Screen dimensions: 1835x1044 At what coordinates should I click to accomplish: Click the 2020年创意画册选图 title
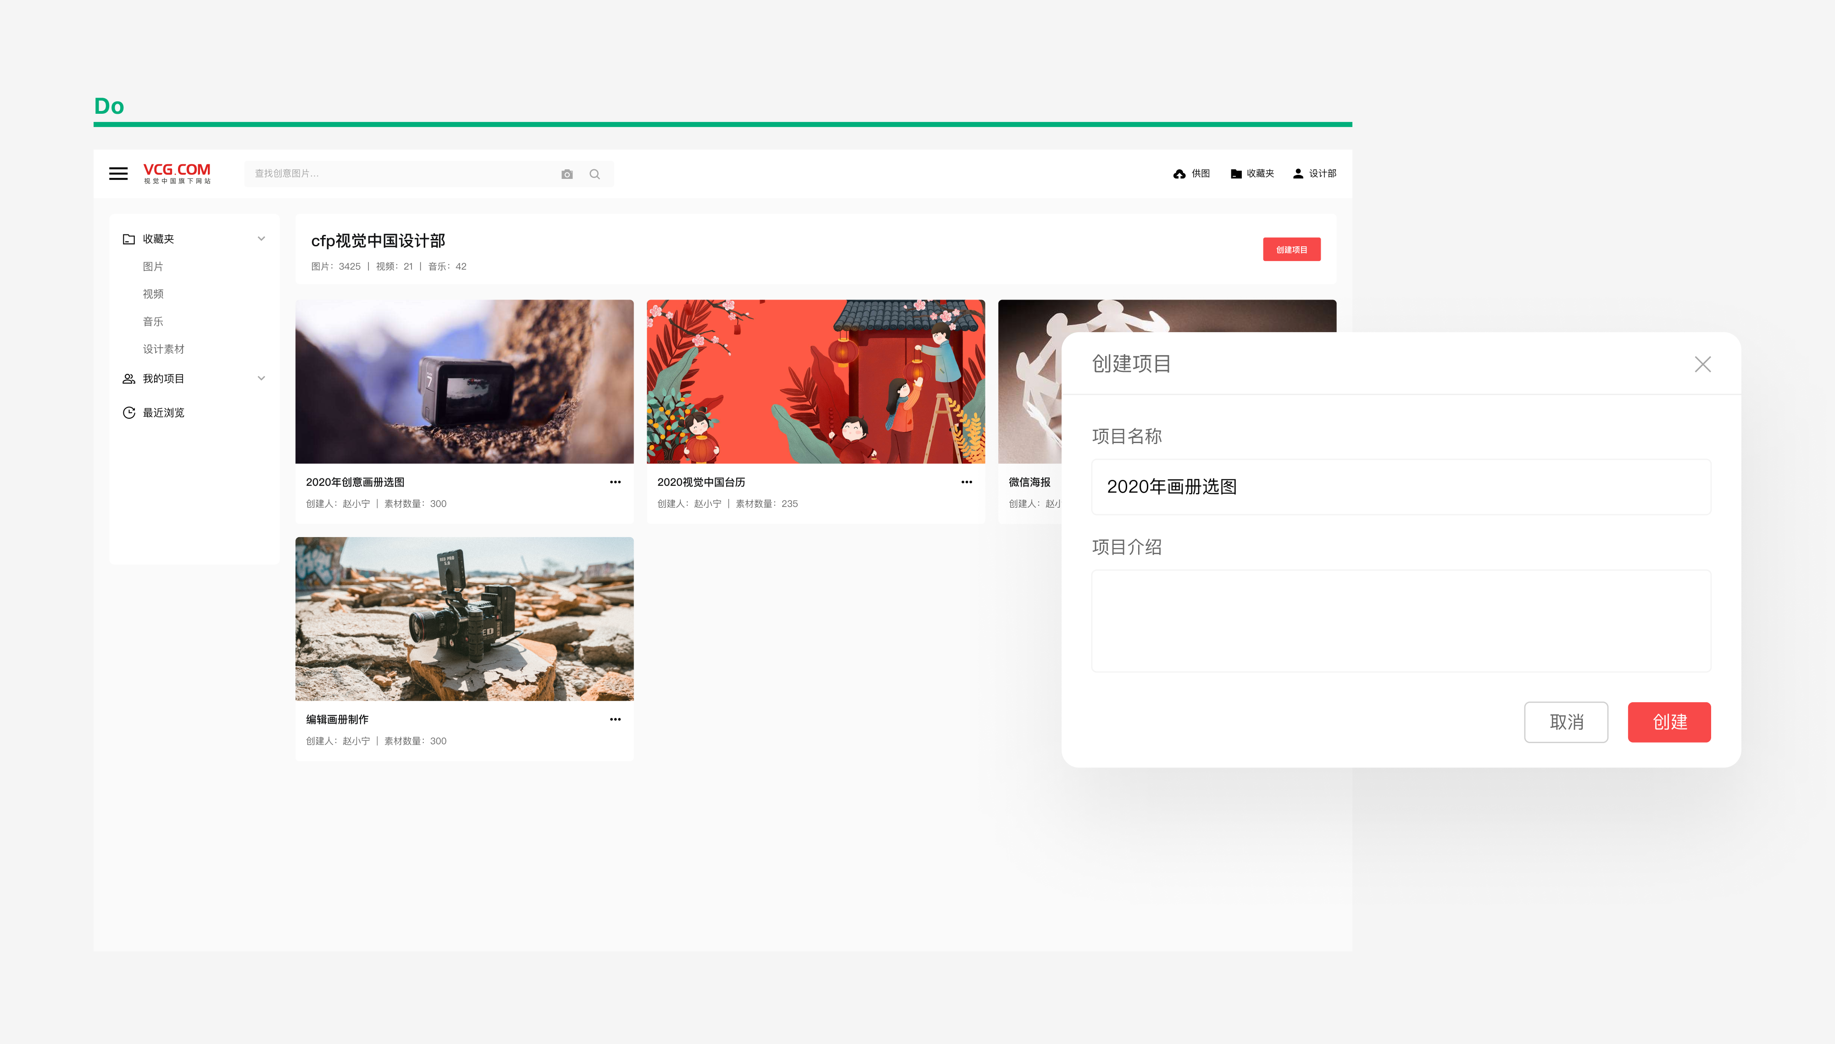point(355,482)
